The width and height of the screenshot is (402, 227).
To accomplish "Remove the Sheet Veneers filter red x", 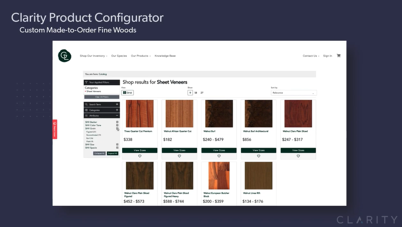I will [86, 91].
